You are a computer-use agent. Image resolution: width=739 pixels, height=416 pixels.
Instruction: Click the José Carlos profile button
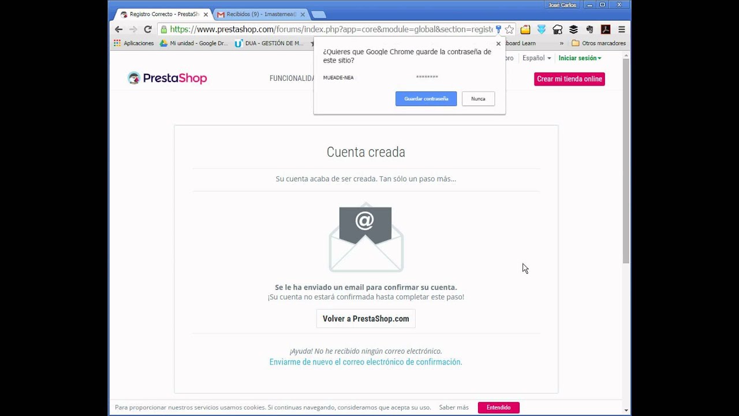click(562, 5)
